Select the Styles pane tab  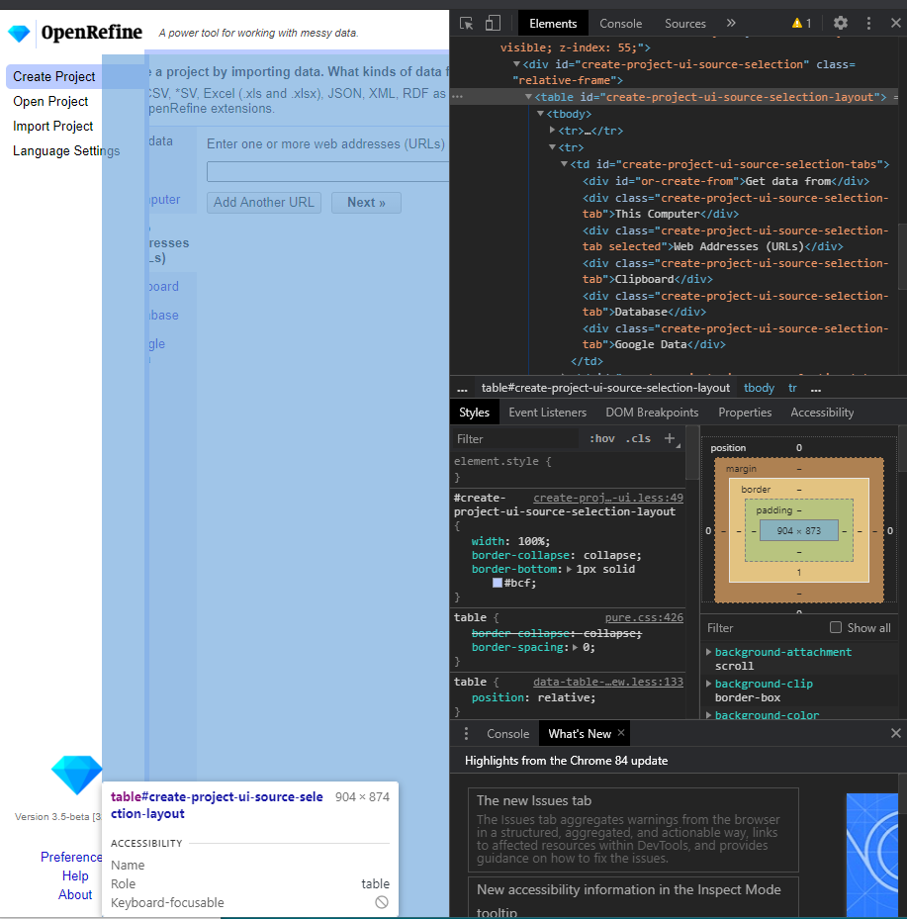474,413
